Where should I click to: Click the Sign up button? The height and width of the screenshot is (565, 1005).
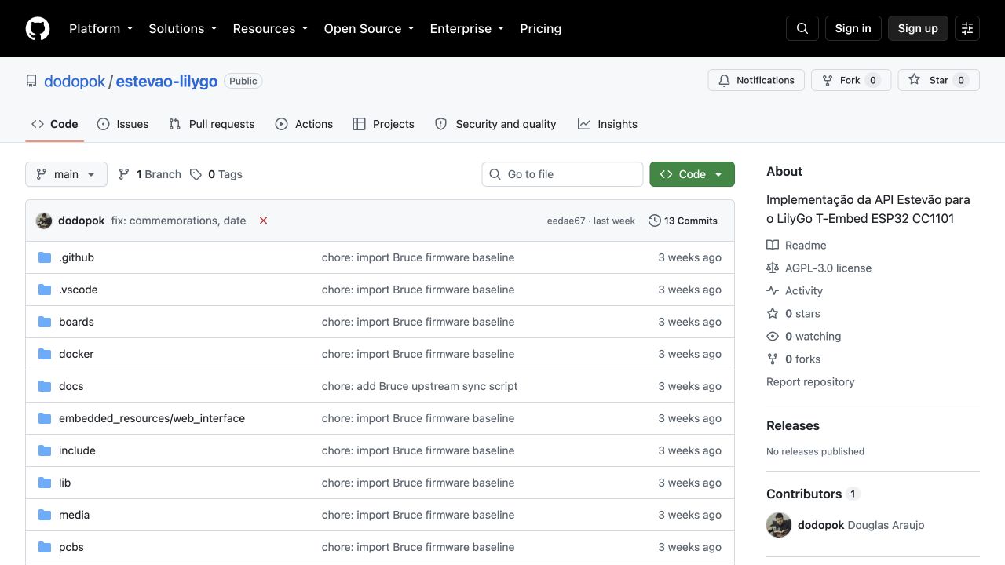point(918,28)
